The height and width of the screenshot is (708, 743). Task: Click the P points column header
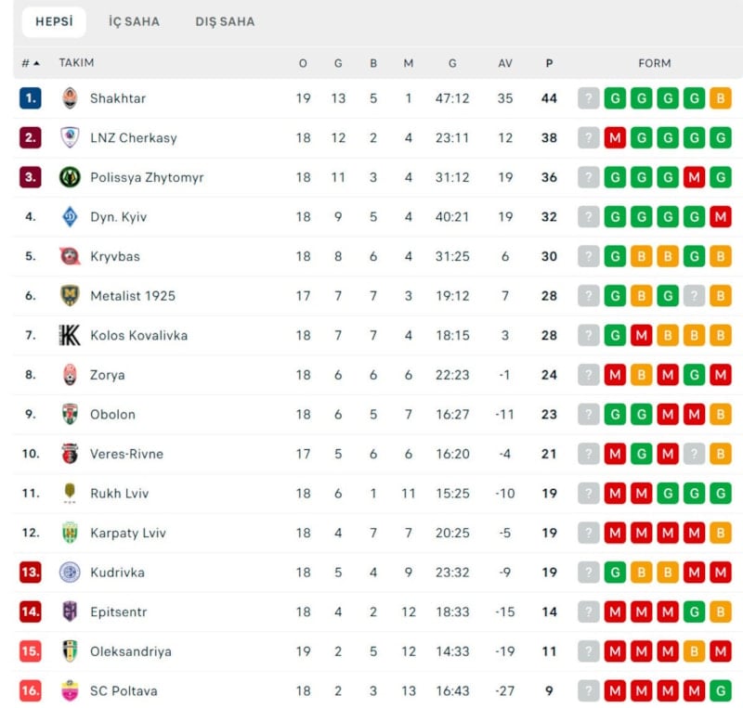[x=549, y=63]
